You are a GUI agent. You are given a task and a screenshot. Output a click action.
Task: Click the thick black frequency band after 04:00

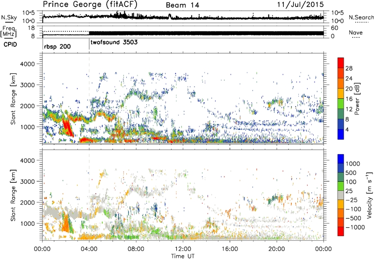coord(206,33)
